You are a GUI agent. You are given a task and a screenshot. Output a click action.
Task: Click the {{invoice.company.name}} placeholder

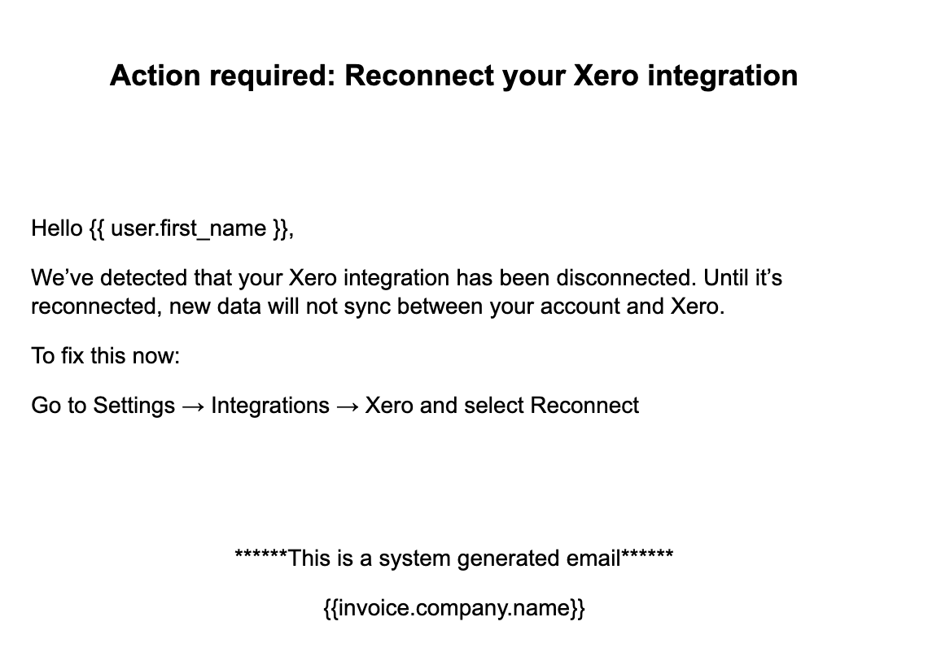point(453,608)
